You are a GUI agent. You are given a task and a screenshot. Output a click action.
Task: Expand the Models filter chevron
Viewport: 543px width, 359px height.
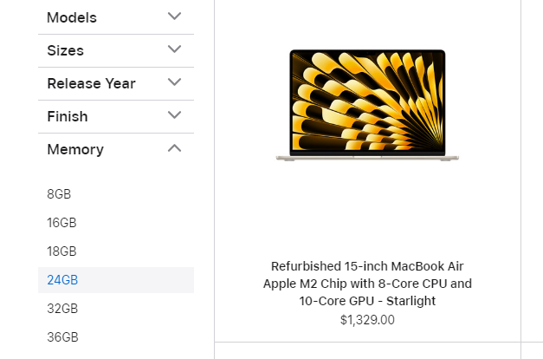(x=174, y=16)
